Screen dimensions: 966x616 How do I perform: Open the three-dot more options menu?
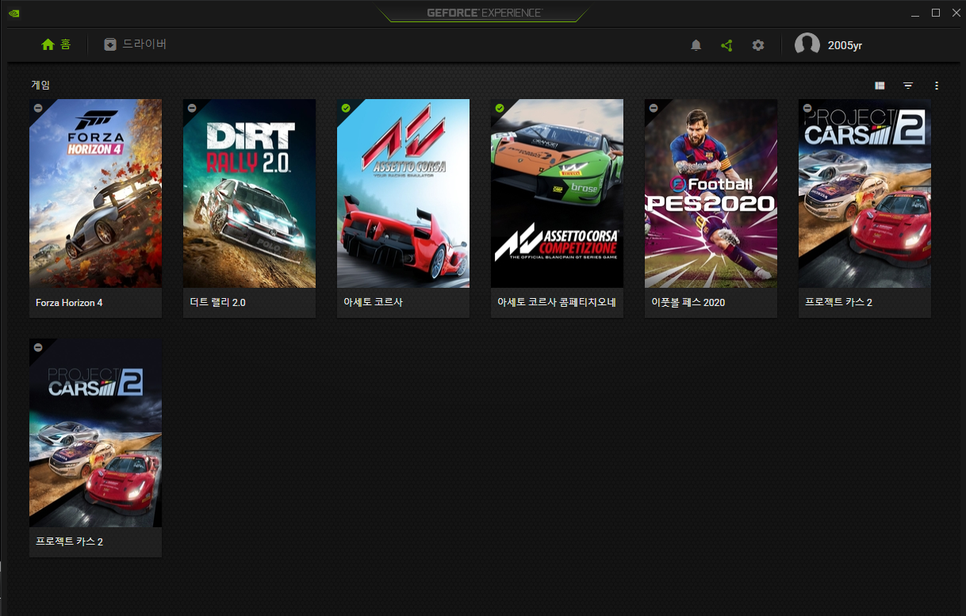(937, 85)
